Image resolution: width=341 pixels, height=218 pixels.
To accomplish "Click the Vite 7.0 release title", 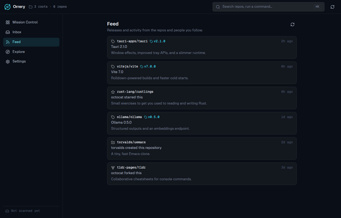I will point(117,72).
